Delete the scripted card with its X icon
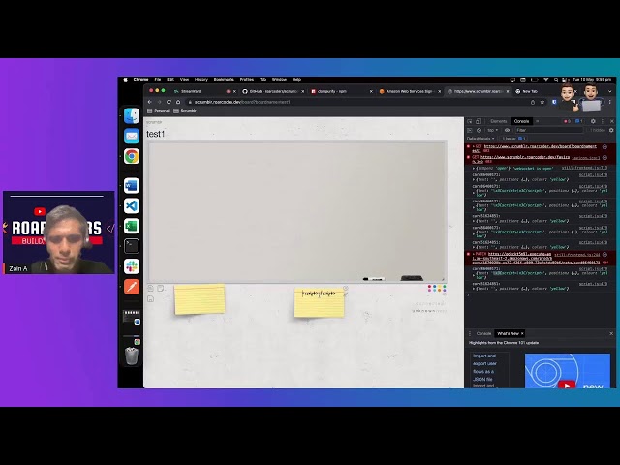Viewport: 620px width, 465px height. coord(346,289)
